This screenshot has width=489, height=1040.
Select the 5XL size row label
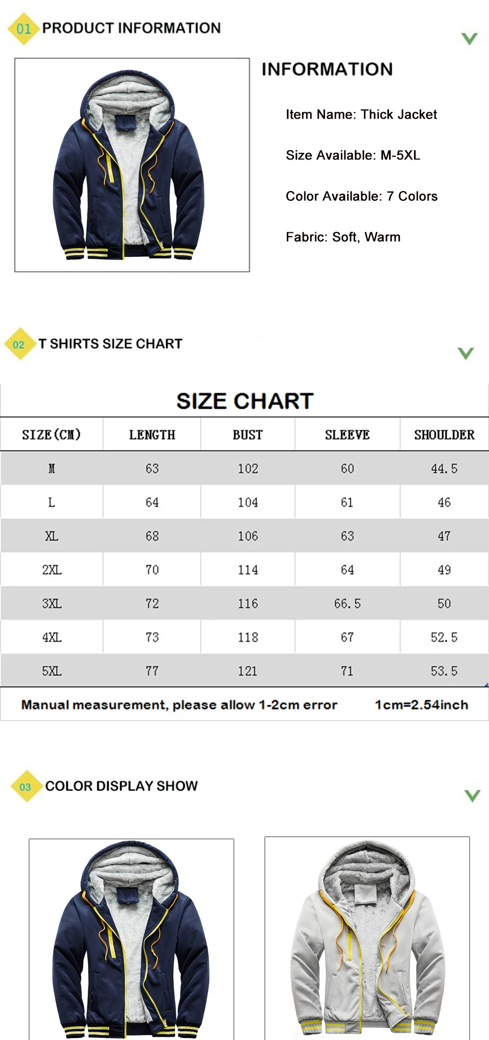[52, 671]
